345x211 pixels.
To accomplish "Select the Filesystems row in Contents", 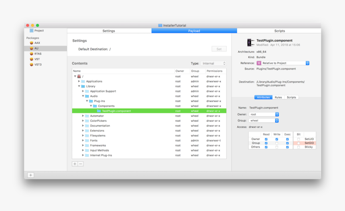I will click(149, 136).
